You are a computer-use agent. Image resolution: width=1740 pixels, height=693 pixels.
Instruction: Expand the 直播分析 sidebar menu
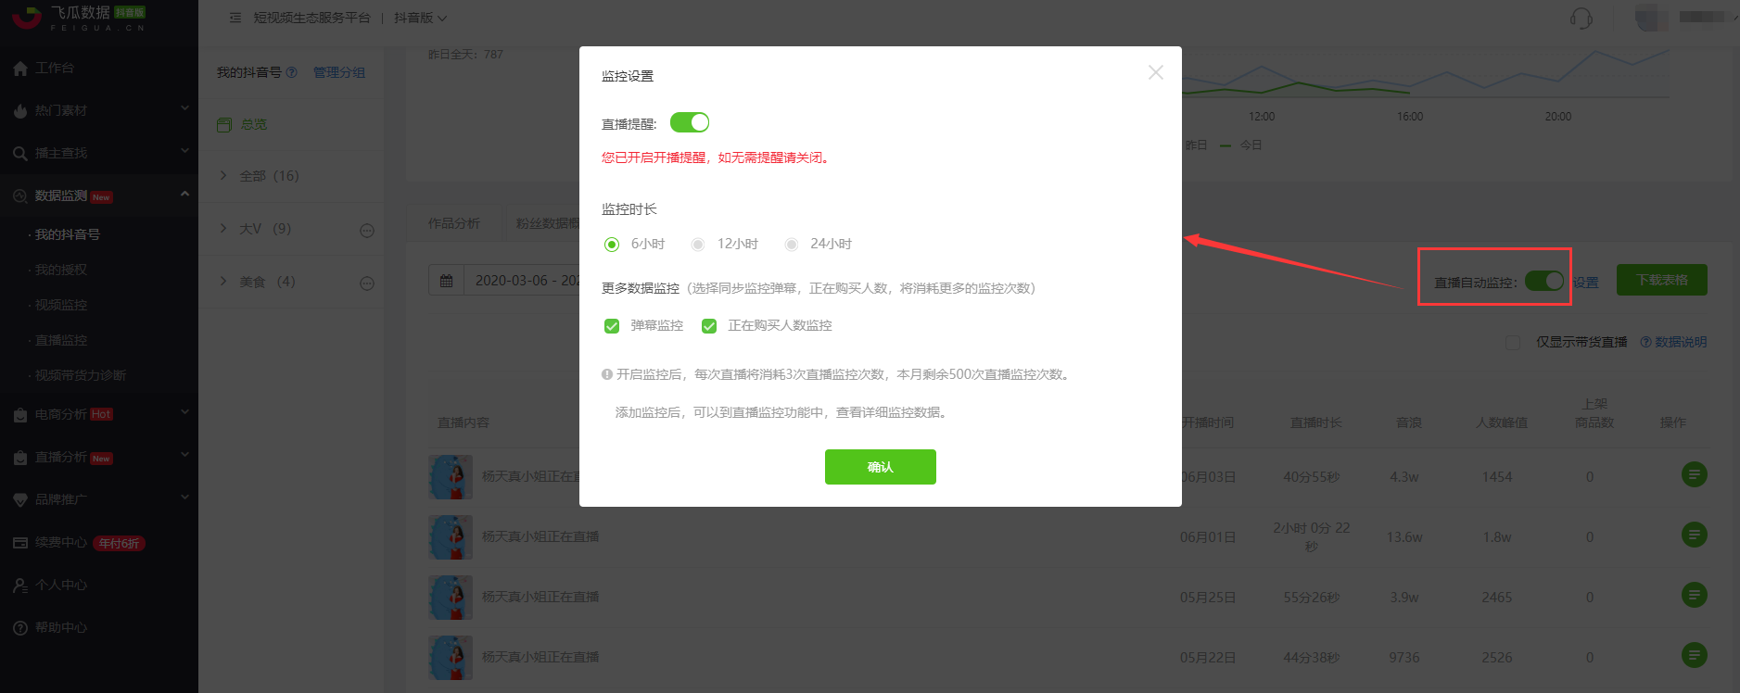tap(184, 455)
